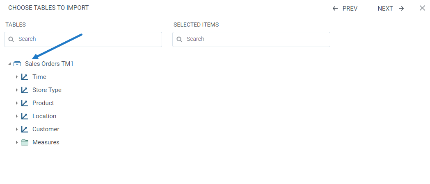Viewport: 430px width, 184px height.
Task: Expand the Store Type dimension
Action: coord(17,90)
